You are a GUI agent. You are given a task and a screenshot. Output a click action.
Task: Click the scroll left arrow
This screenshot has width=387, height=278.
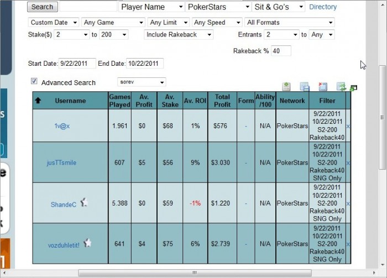tap(4, 273)
